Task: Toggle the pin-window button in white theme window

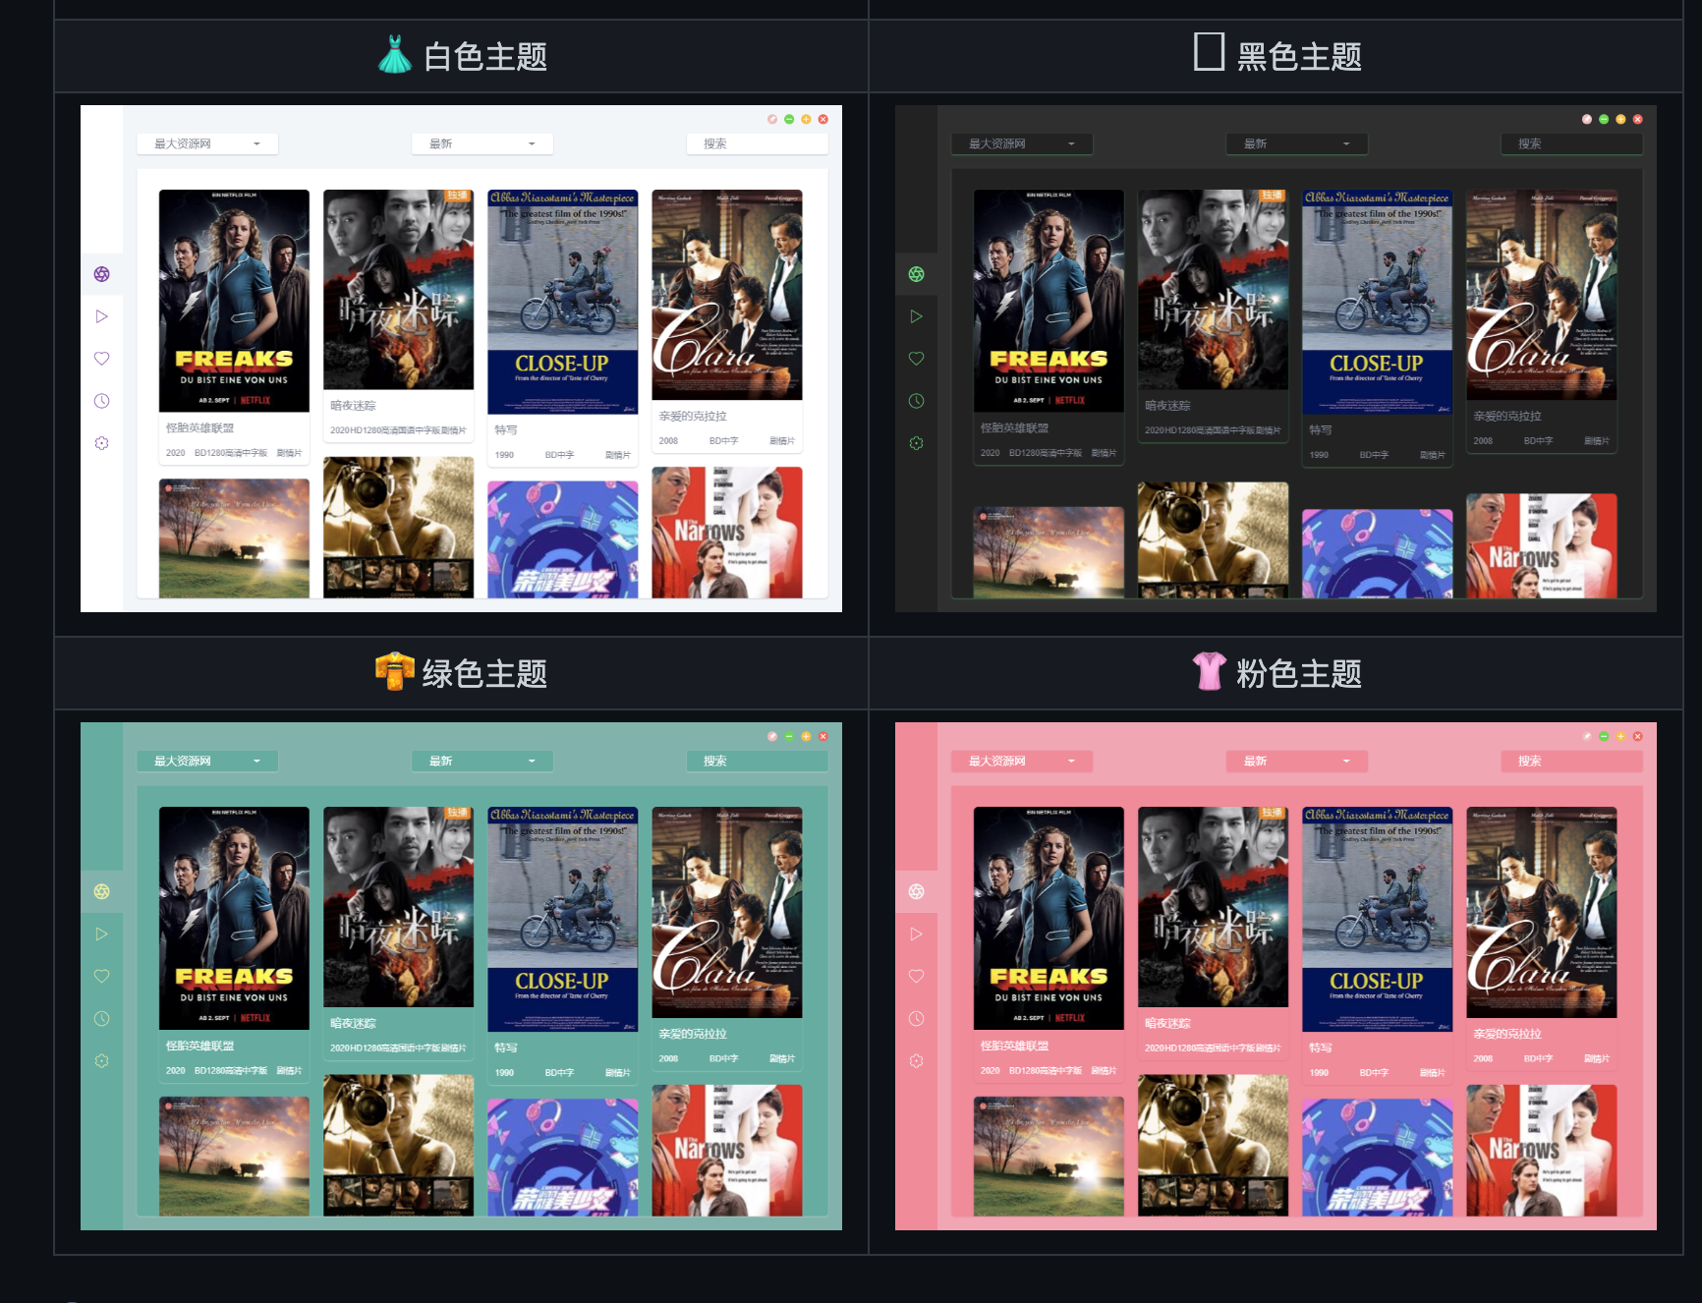Action: [x=772, y=119]
